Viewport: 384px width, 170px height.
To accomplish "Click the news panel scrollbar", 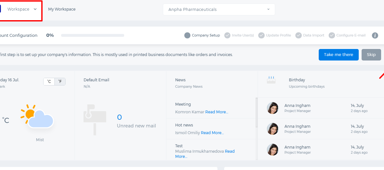I will point(257,113).
